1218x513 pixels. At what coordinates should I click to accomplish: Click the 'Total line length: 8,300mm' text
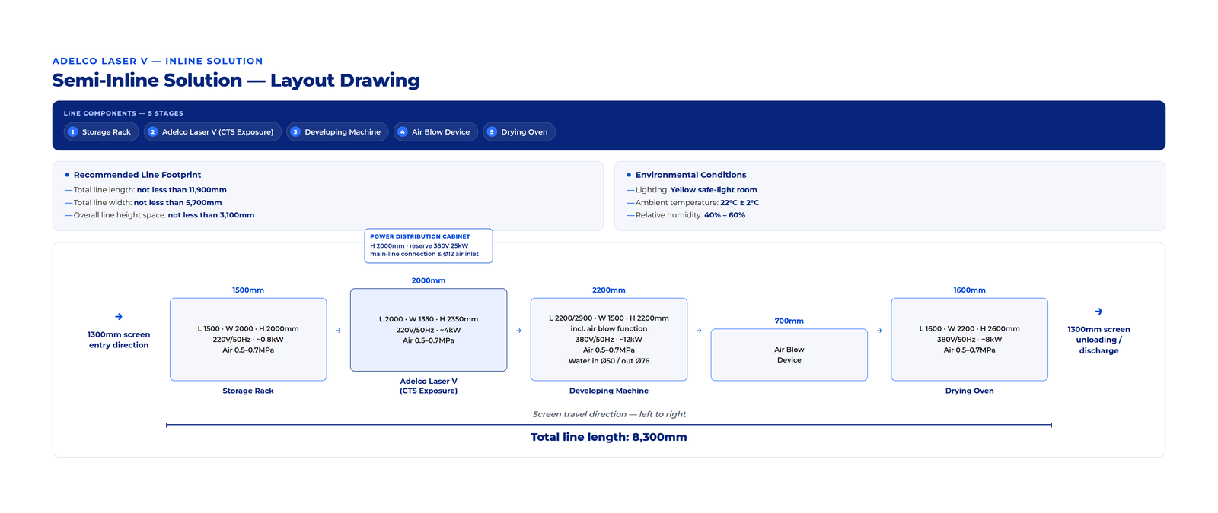609,437
